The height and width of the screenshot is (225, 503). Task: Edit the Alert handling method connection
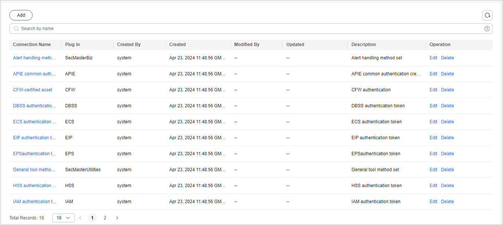433,58
